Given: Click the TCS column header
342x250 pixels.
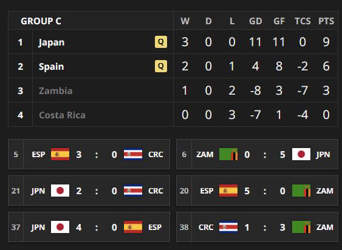Looking at the screenshot, I should pyautogui.click(x=303, y=21).
